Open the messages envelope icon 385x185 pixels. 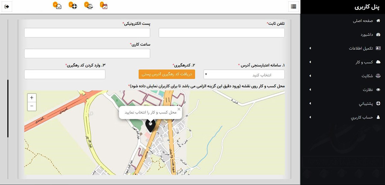(x=58, y=6)
